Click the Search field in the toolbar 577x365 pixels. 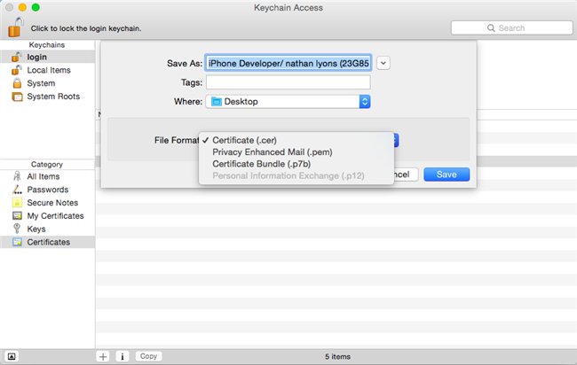coord(512,28)
